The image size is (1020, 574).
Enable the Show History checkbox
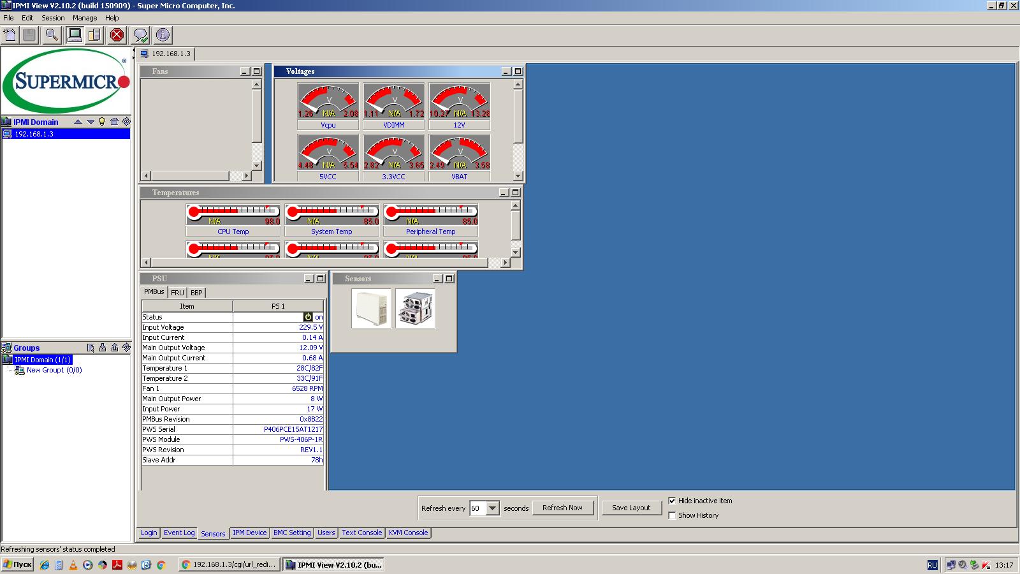click(672, 515)
